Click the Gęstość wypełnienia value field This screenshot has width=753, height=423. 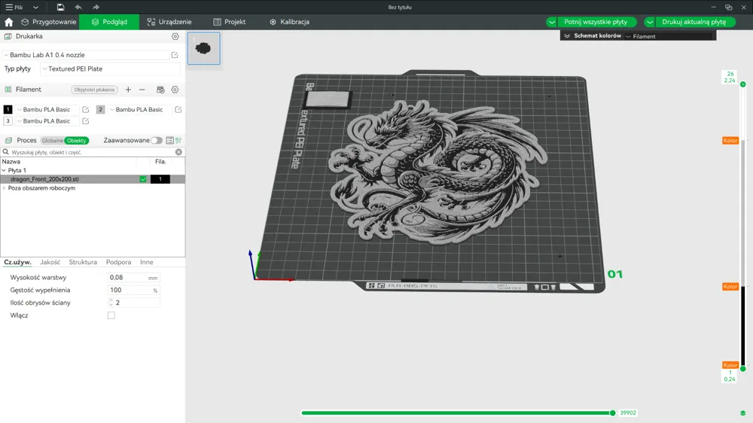coord(129,290)
